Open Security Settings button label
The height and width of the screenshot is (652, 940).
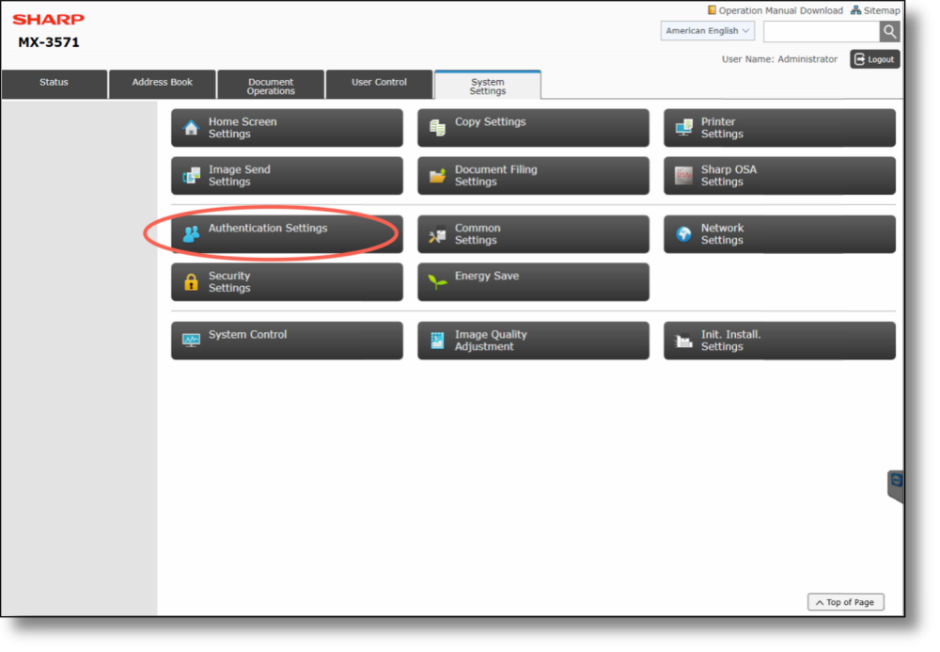229,282
